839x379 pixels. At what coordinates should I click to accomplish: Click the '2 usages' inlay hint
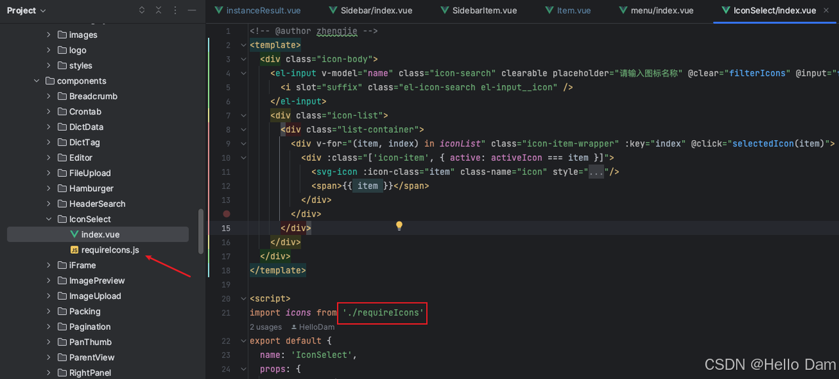click(265, 327)
